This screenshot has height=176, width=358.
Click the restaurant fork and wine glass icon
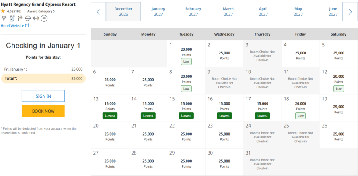[x=20, y=18]
